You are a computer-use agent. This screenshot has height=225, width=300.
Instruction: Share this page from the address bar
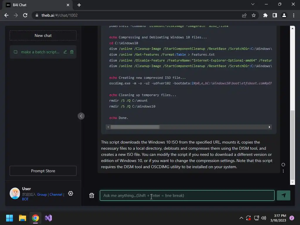tap(244, 15)
